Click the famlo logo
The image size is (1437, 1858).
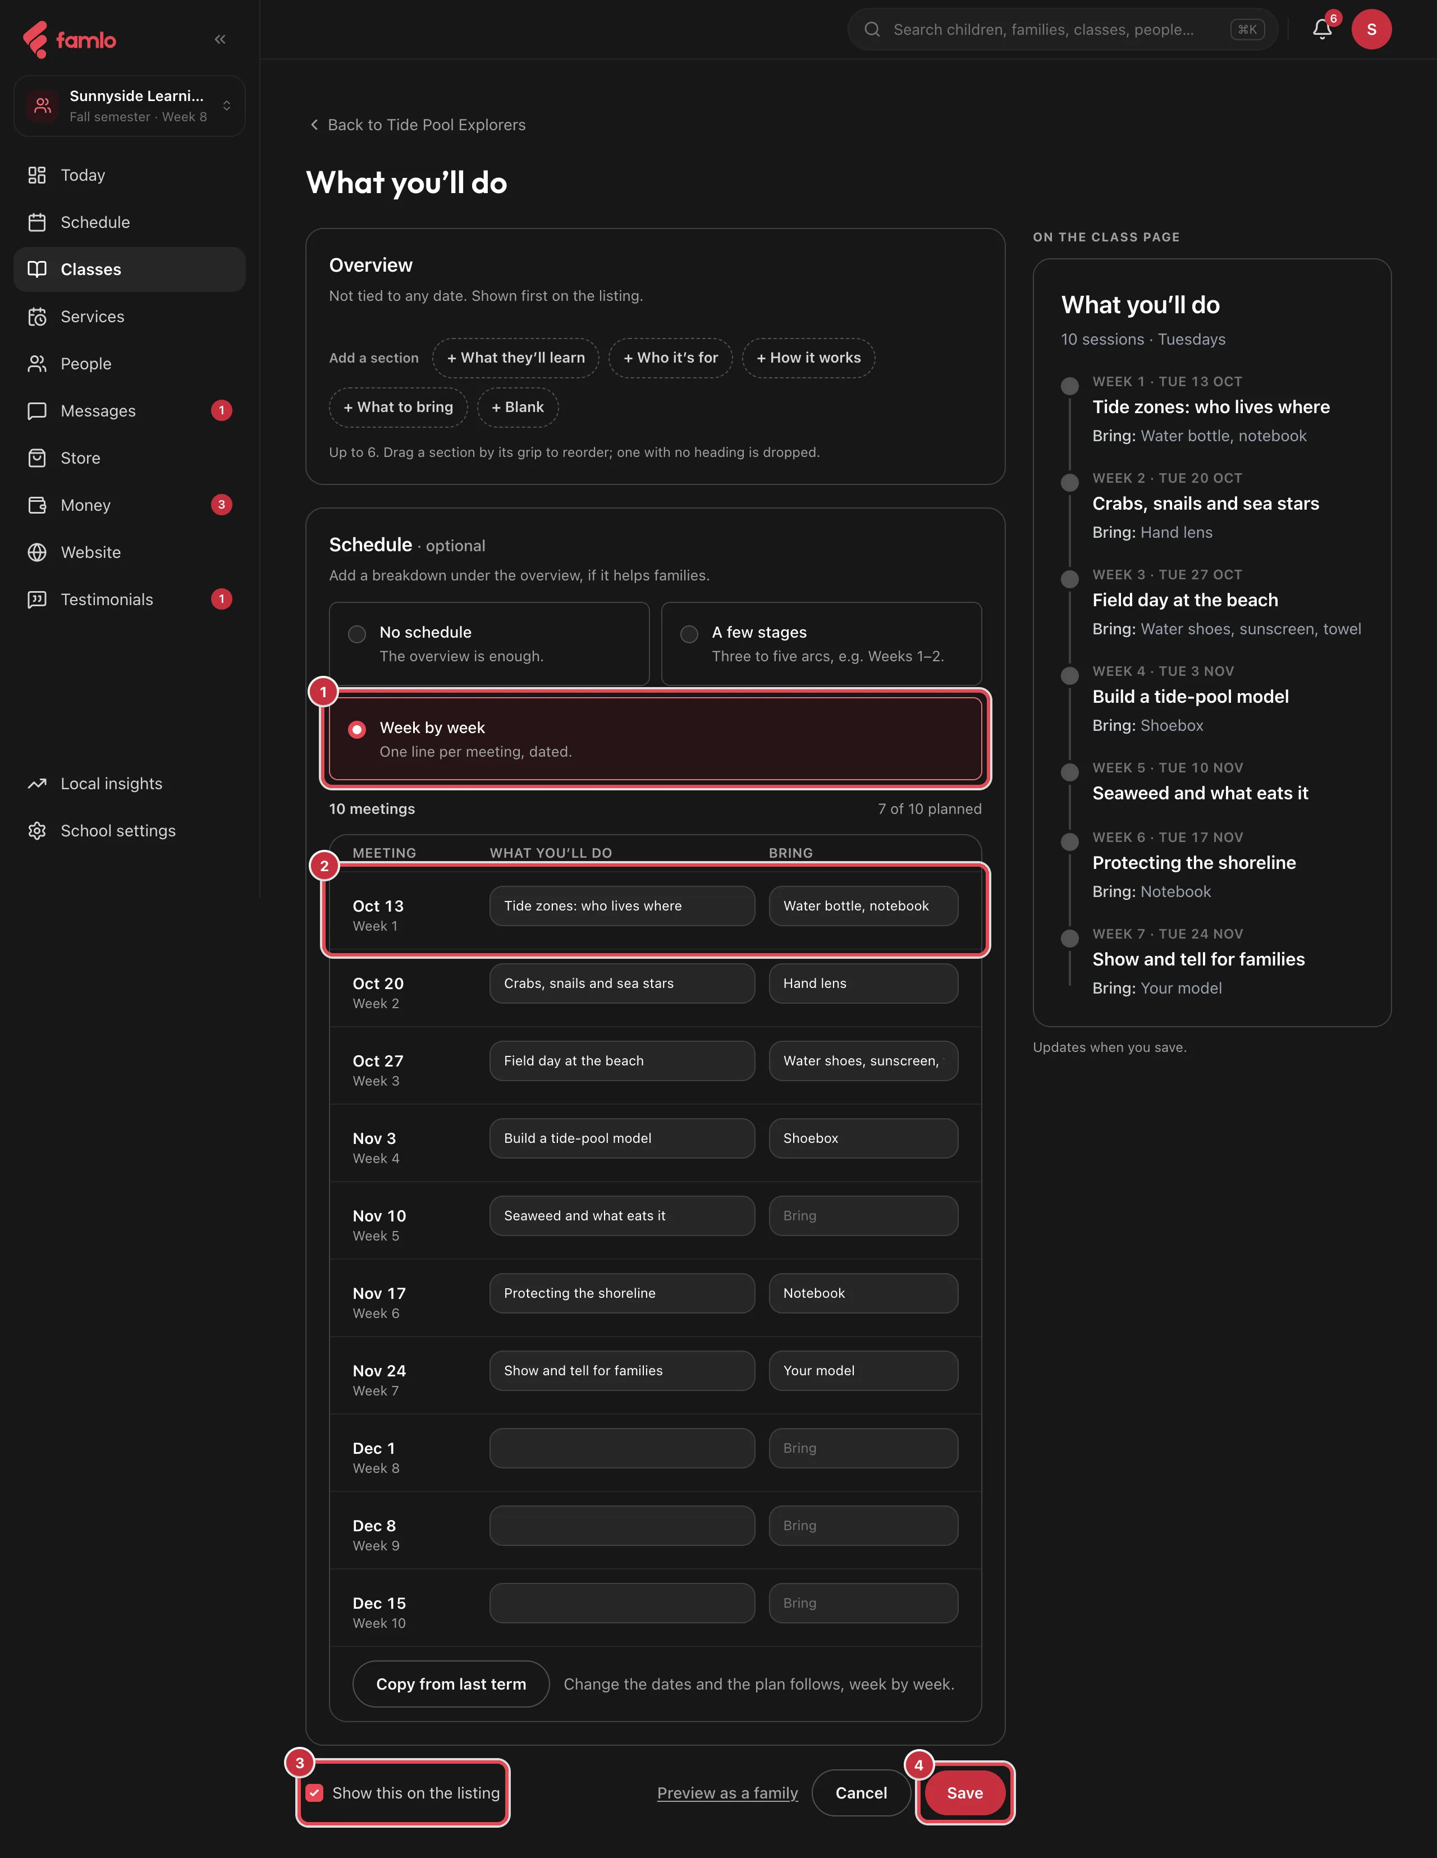coord(69,40)
